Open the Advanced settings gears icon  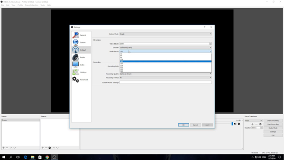[x=75, y=80]
